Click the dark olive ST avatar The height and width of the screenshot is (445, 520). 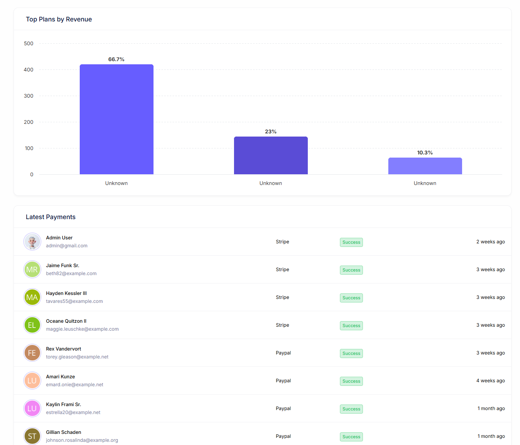[32, 436]
